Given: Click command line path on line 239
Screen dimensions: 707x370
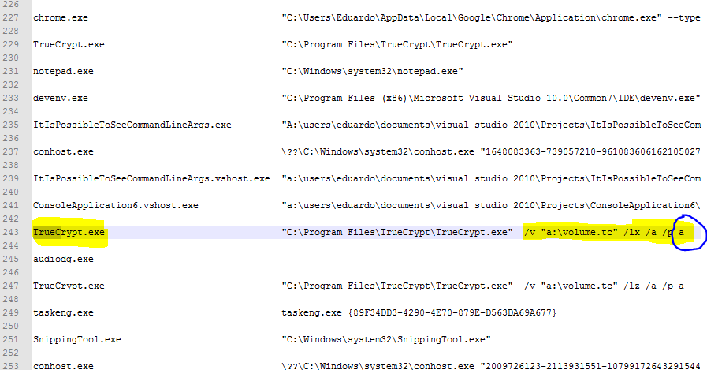Looking at the screenshot, I should pos(492,178).
